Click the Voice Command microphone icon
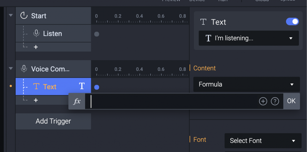Image resolution: width=307 pixels, height=152 pixels. click(24, 69)
